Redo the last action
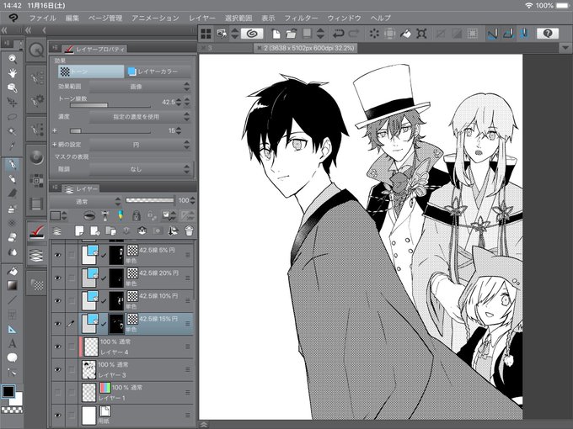The image size is (573, 429). tap(354, 34)
